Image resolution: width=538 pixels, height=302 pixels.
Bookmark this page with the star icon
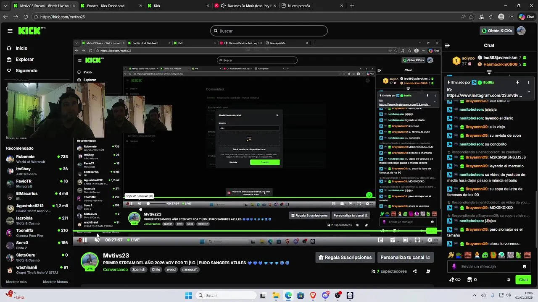click(x=471, y=17)
